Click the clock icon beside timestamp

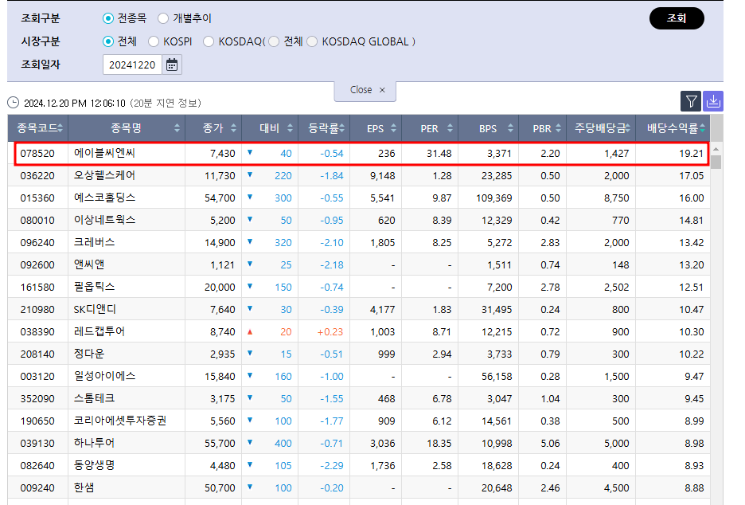(x=14, y=103)
